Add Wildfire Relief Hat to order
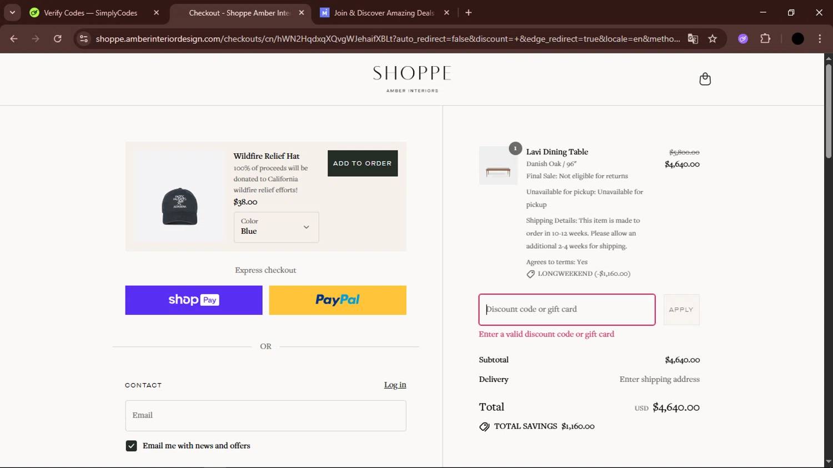This screenshot has width=833, height=468. pos(363,163)
